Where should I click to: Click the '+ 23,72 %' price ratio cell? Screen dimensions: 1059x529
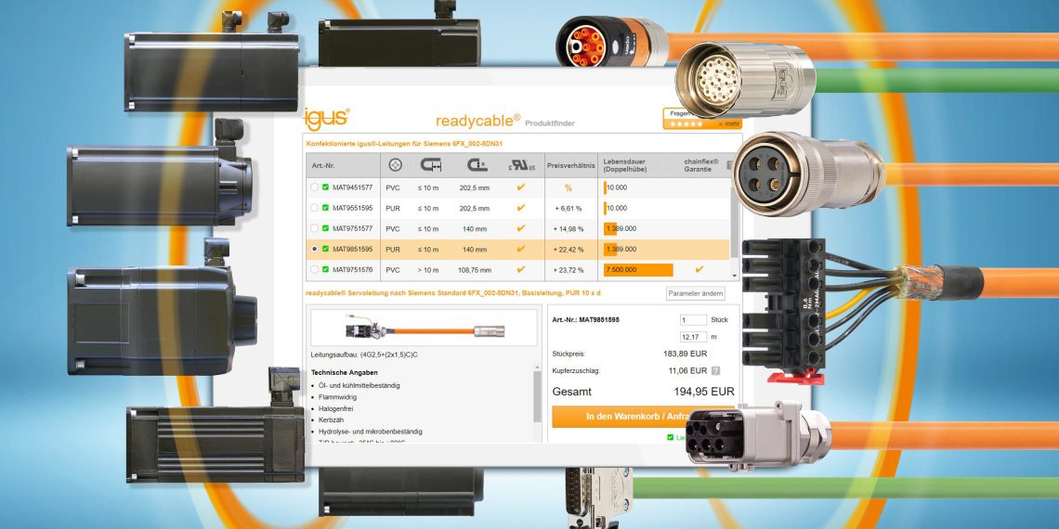tap(568, 270)
